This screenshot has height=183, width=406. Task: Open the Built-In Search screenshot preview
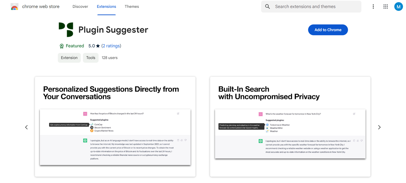pos(290,127)
